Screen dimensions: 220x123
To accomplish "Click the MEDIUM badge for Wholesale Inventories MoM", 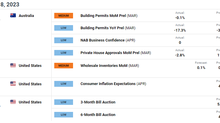I will click(x=64, y=66).
